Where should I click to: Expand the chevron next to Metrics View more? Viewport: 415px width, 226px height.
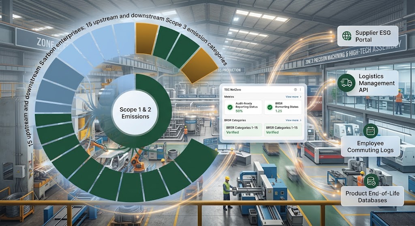click(x=300, y=97)
